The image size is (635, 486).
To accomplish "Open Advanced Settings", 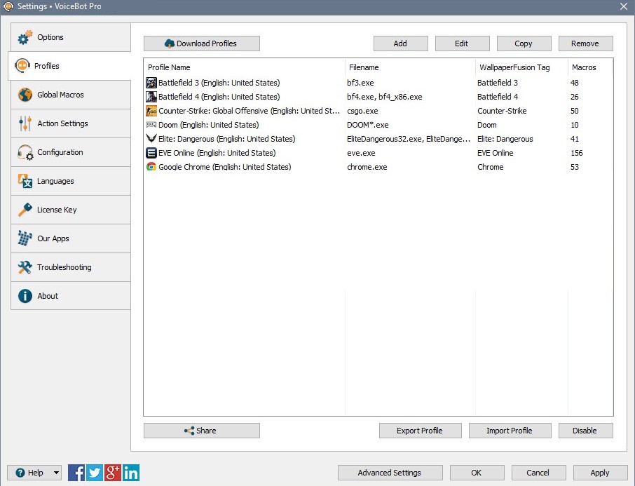I will tap(390, 473).
